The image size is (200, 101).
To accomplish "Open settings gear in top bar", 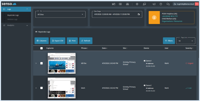I will [137, 4].
